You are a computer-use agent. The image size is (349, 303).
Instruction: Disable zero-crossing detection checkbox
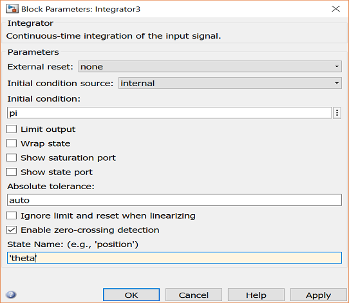12,230
